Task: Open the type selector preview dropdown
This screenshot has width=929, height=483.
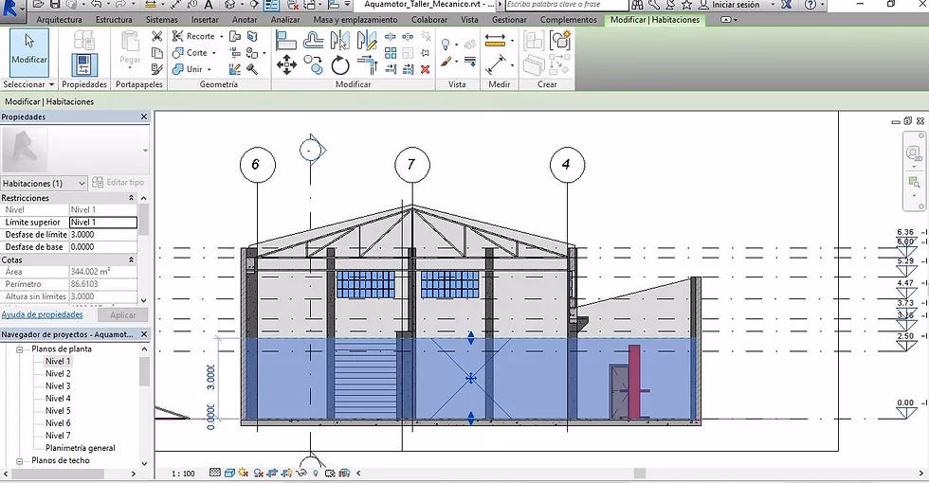Action: coord(145,151)
